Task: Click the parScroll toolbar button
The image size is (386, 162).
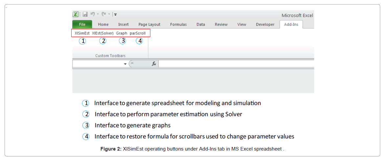Action: click(138, 33)
